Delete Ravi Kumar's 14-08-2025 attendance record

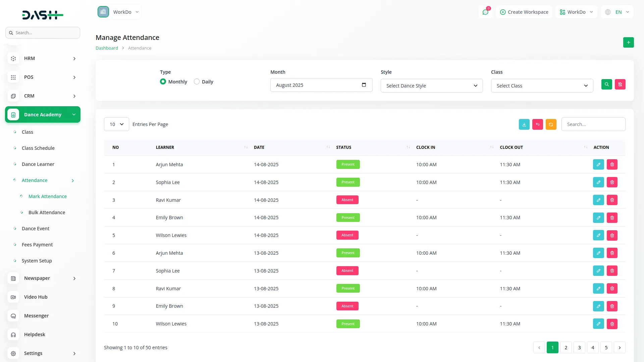point(612,200)
